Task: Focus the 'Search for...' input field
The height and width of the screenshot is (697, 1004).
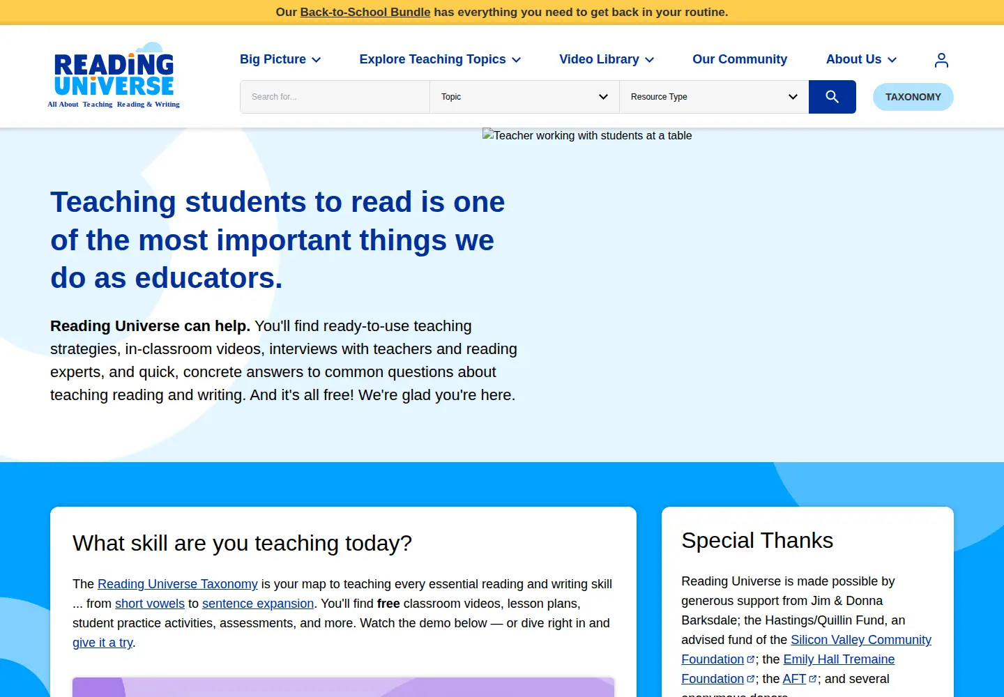Action: (335, 97)
